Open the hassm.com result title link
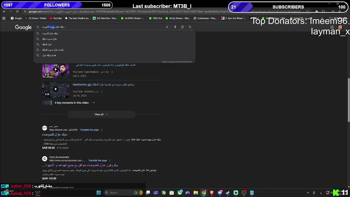This screenshot has height=197, width=350. [55, 135]
